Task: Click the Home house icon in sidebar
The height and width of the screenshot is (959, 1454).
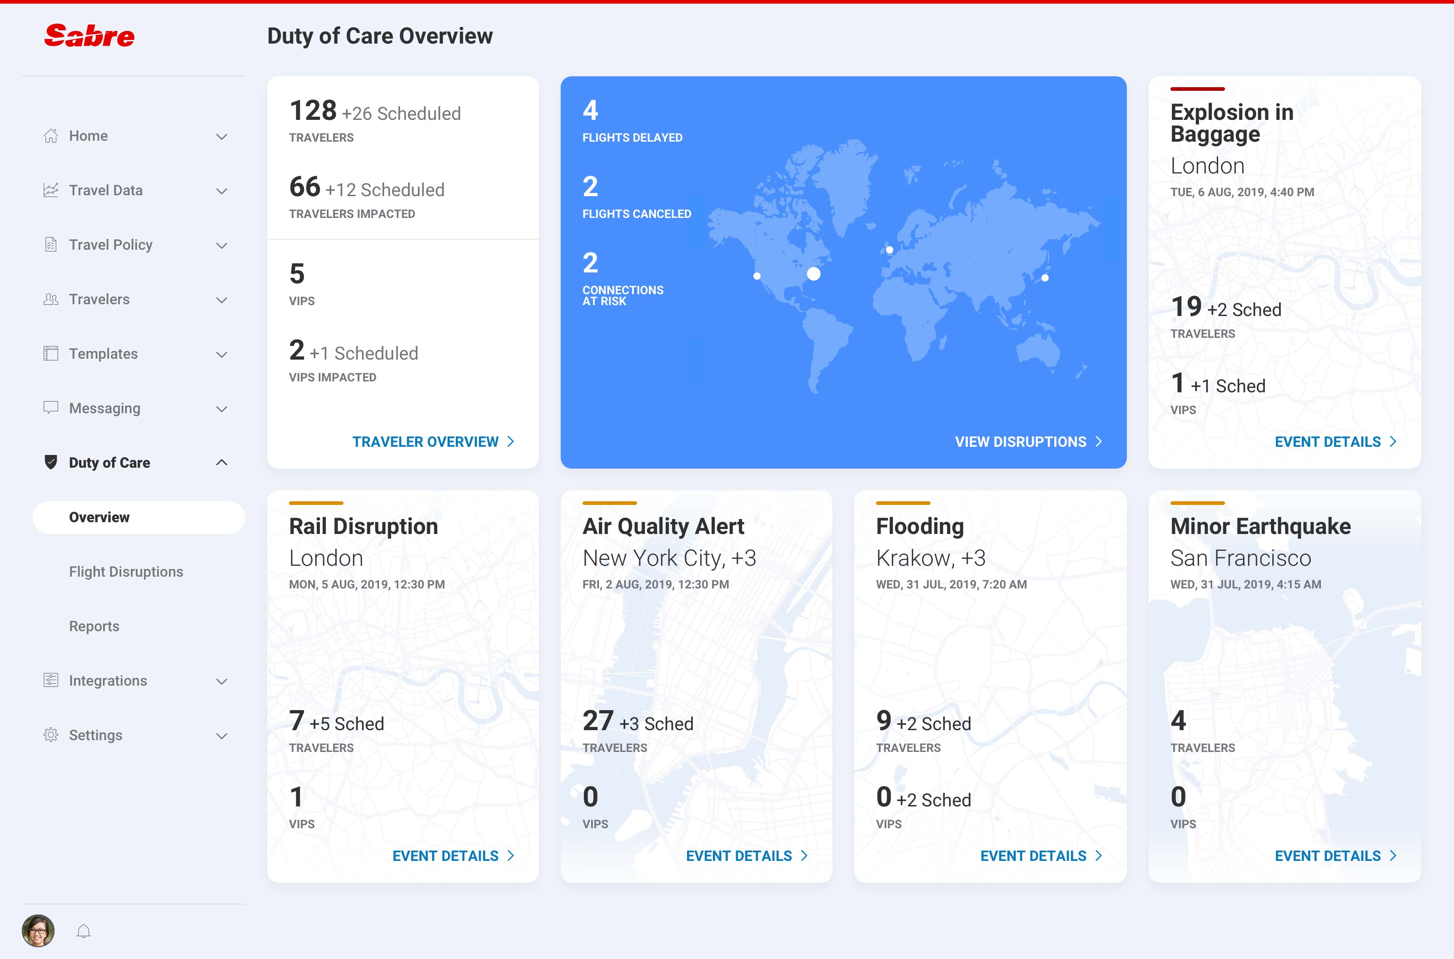Action: [x=51, y=136]
